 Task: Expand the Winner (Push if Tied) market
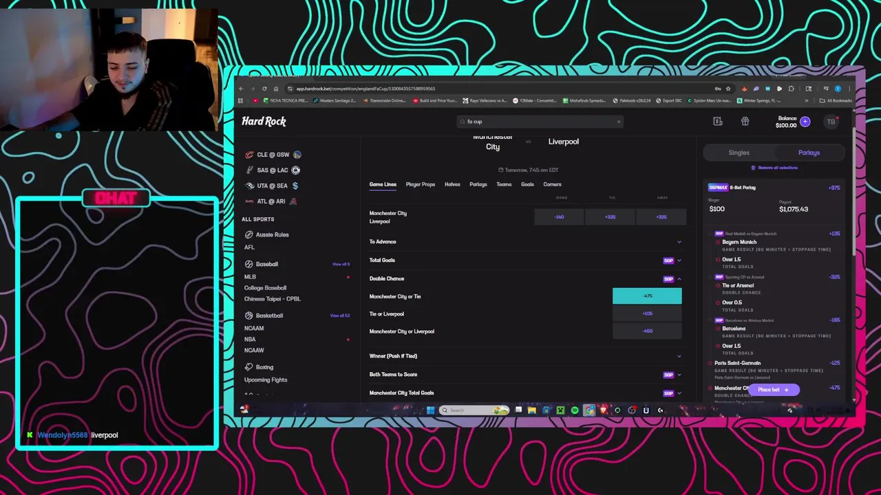click(679, 356)
